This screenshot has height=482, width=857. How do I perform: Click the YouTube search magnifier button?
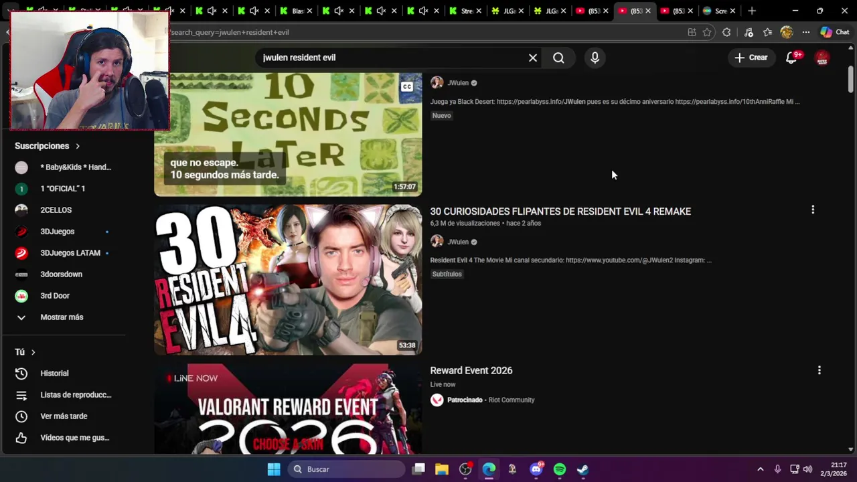558,58
